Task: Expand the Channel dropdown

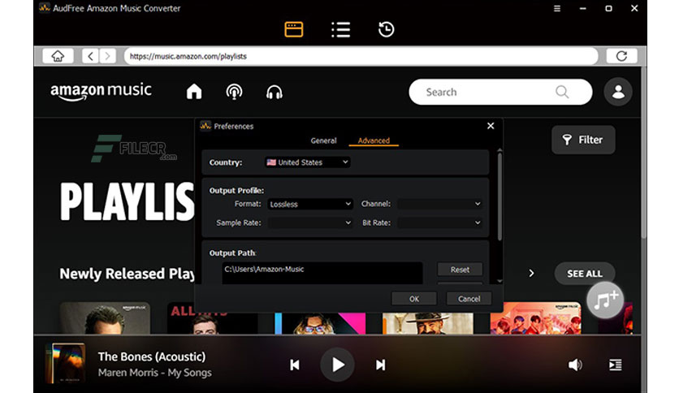Action: pyautogui.click(x=440, y=204)
